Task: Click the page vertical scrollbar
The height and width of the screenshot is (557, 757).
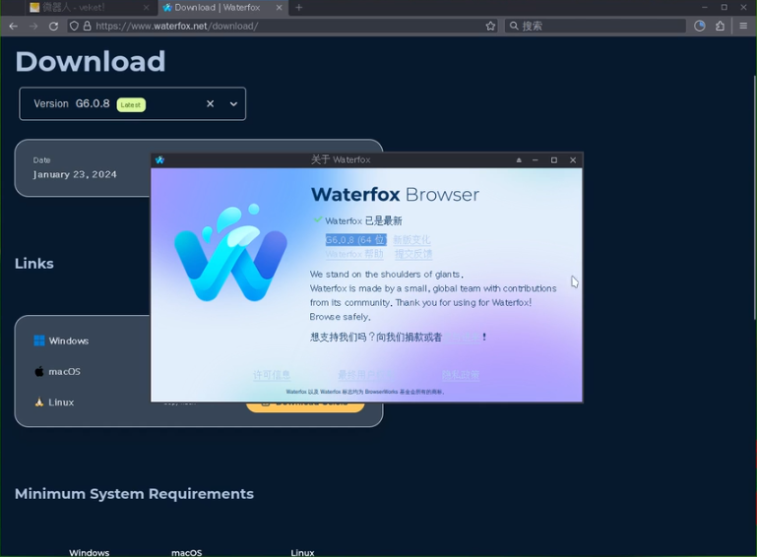Action: (755, 197)
